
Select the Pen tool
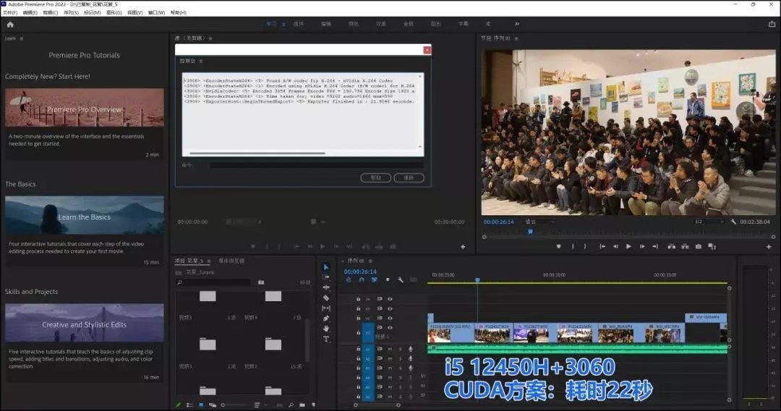pyautogui.click(x=326, y=319)
